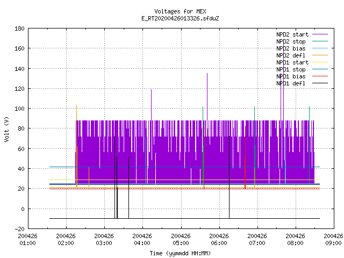Viewport: 344px width, 258px height.
Task: Click the 20 y-axis tick label
Action: click(x=21, y=189)
